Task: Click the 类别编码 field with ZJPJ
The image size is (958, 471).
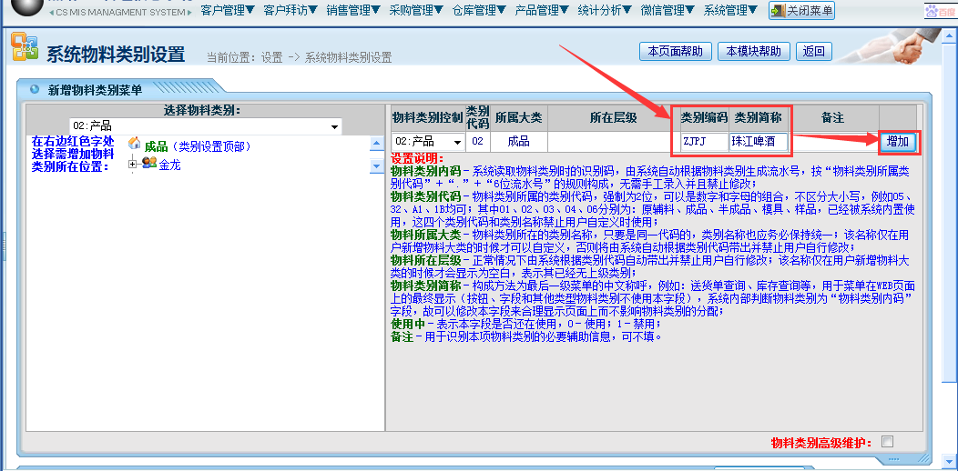Action: tap(705, 142)
